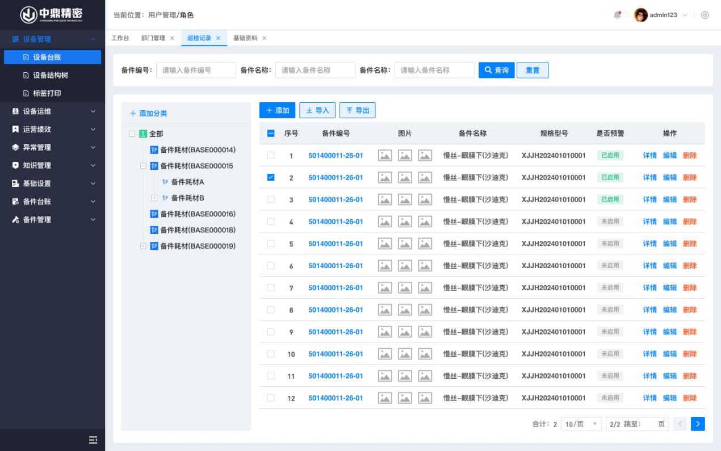Close the 巡检记录 tab
Viewport: 721px width, 451px height.
[x=218, y=38]
